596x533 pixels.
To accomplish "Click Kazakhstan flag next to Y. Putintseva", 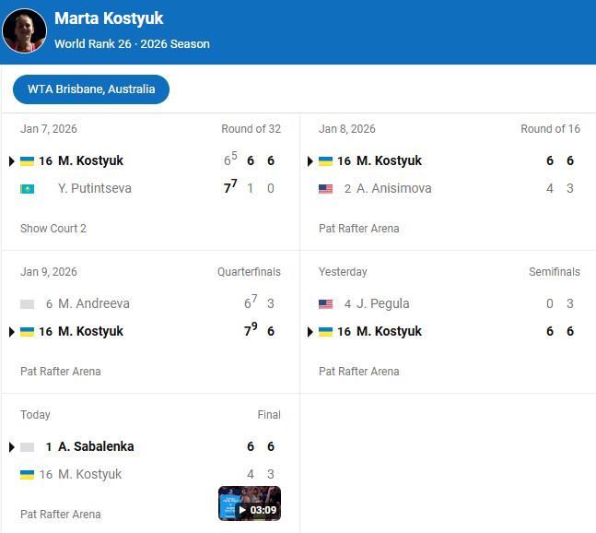I will click(27, 189).
